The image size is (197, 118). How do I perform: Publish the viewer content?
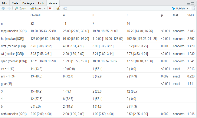click(178, 8)
